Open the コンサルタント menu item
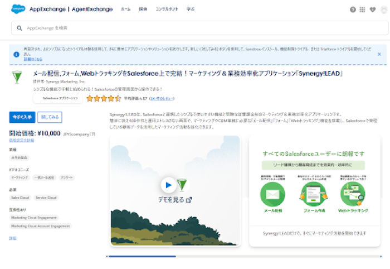 (x=167, y=9)
